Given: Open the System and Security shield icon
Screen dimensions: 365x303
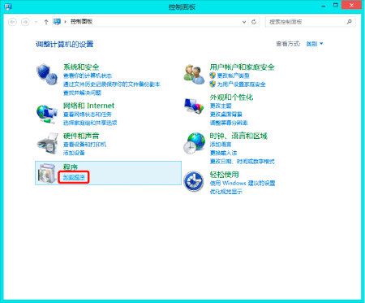Looking at the screenshot, I should pos(47,75).
